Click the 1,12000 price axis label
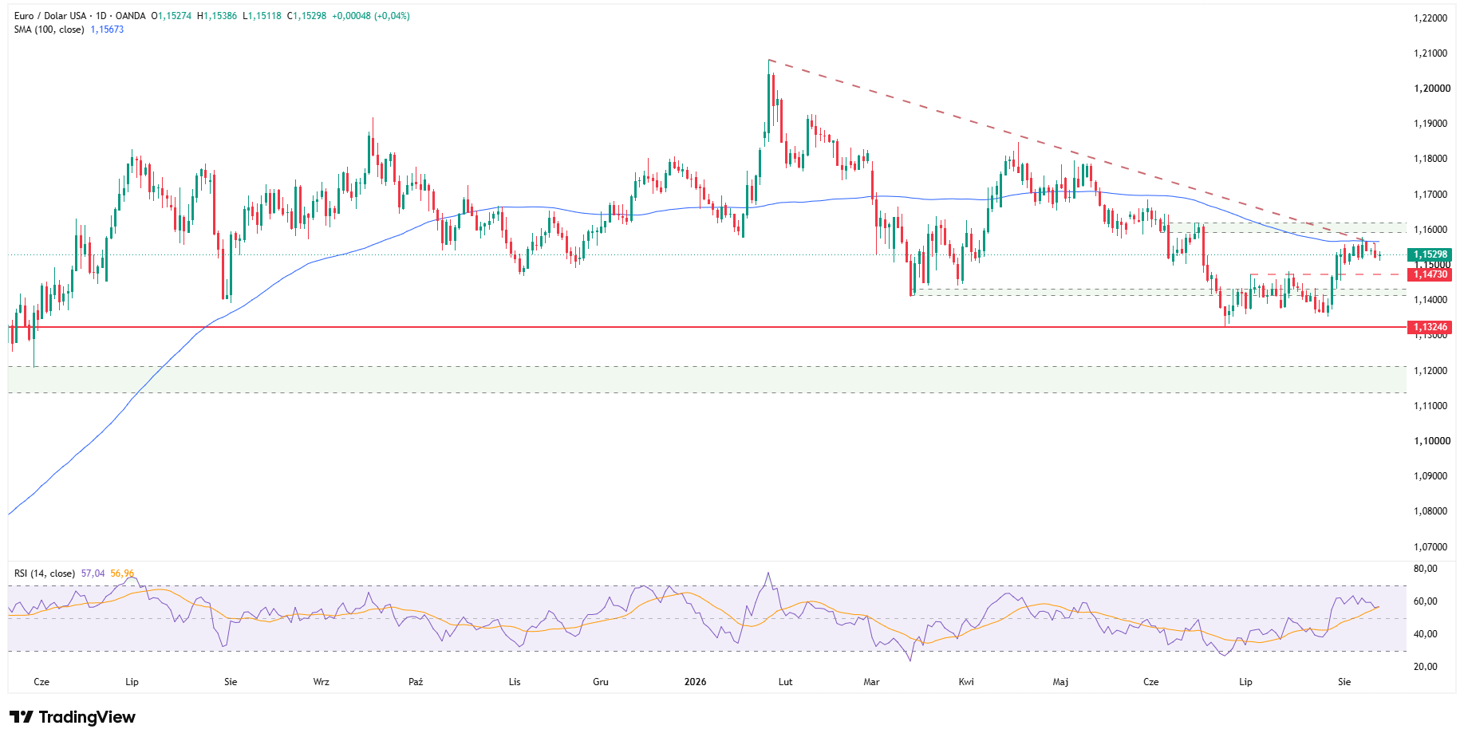 [1430, 371]
